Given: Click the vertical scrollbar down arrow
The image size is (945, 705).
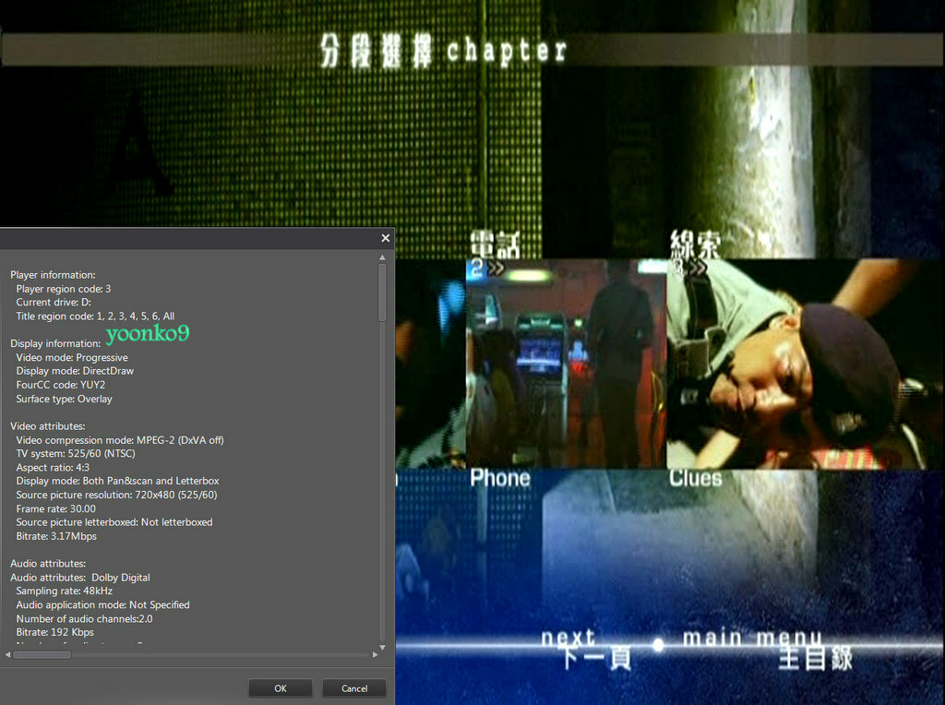Looking at the screenshot, I should [382, 647].
